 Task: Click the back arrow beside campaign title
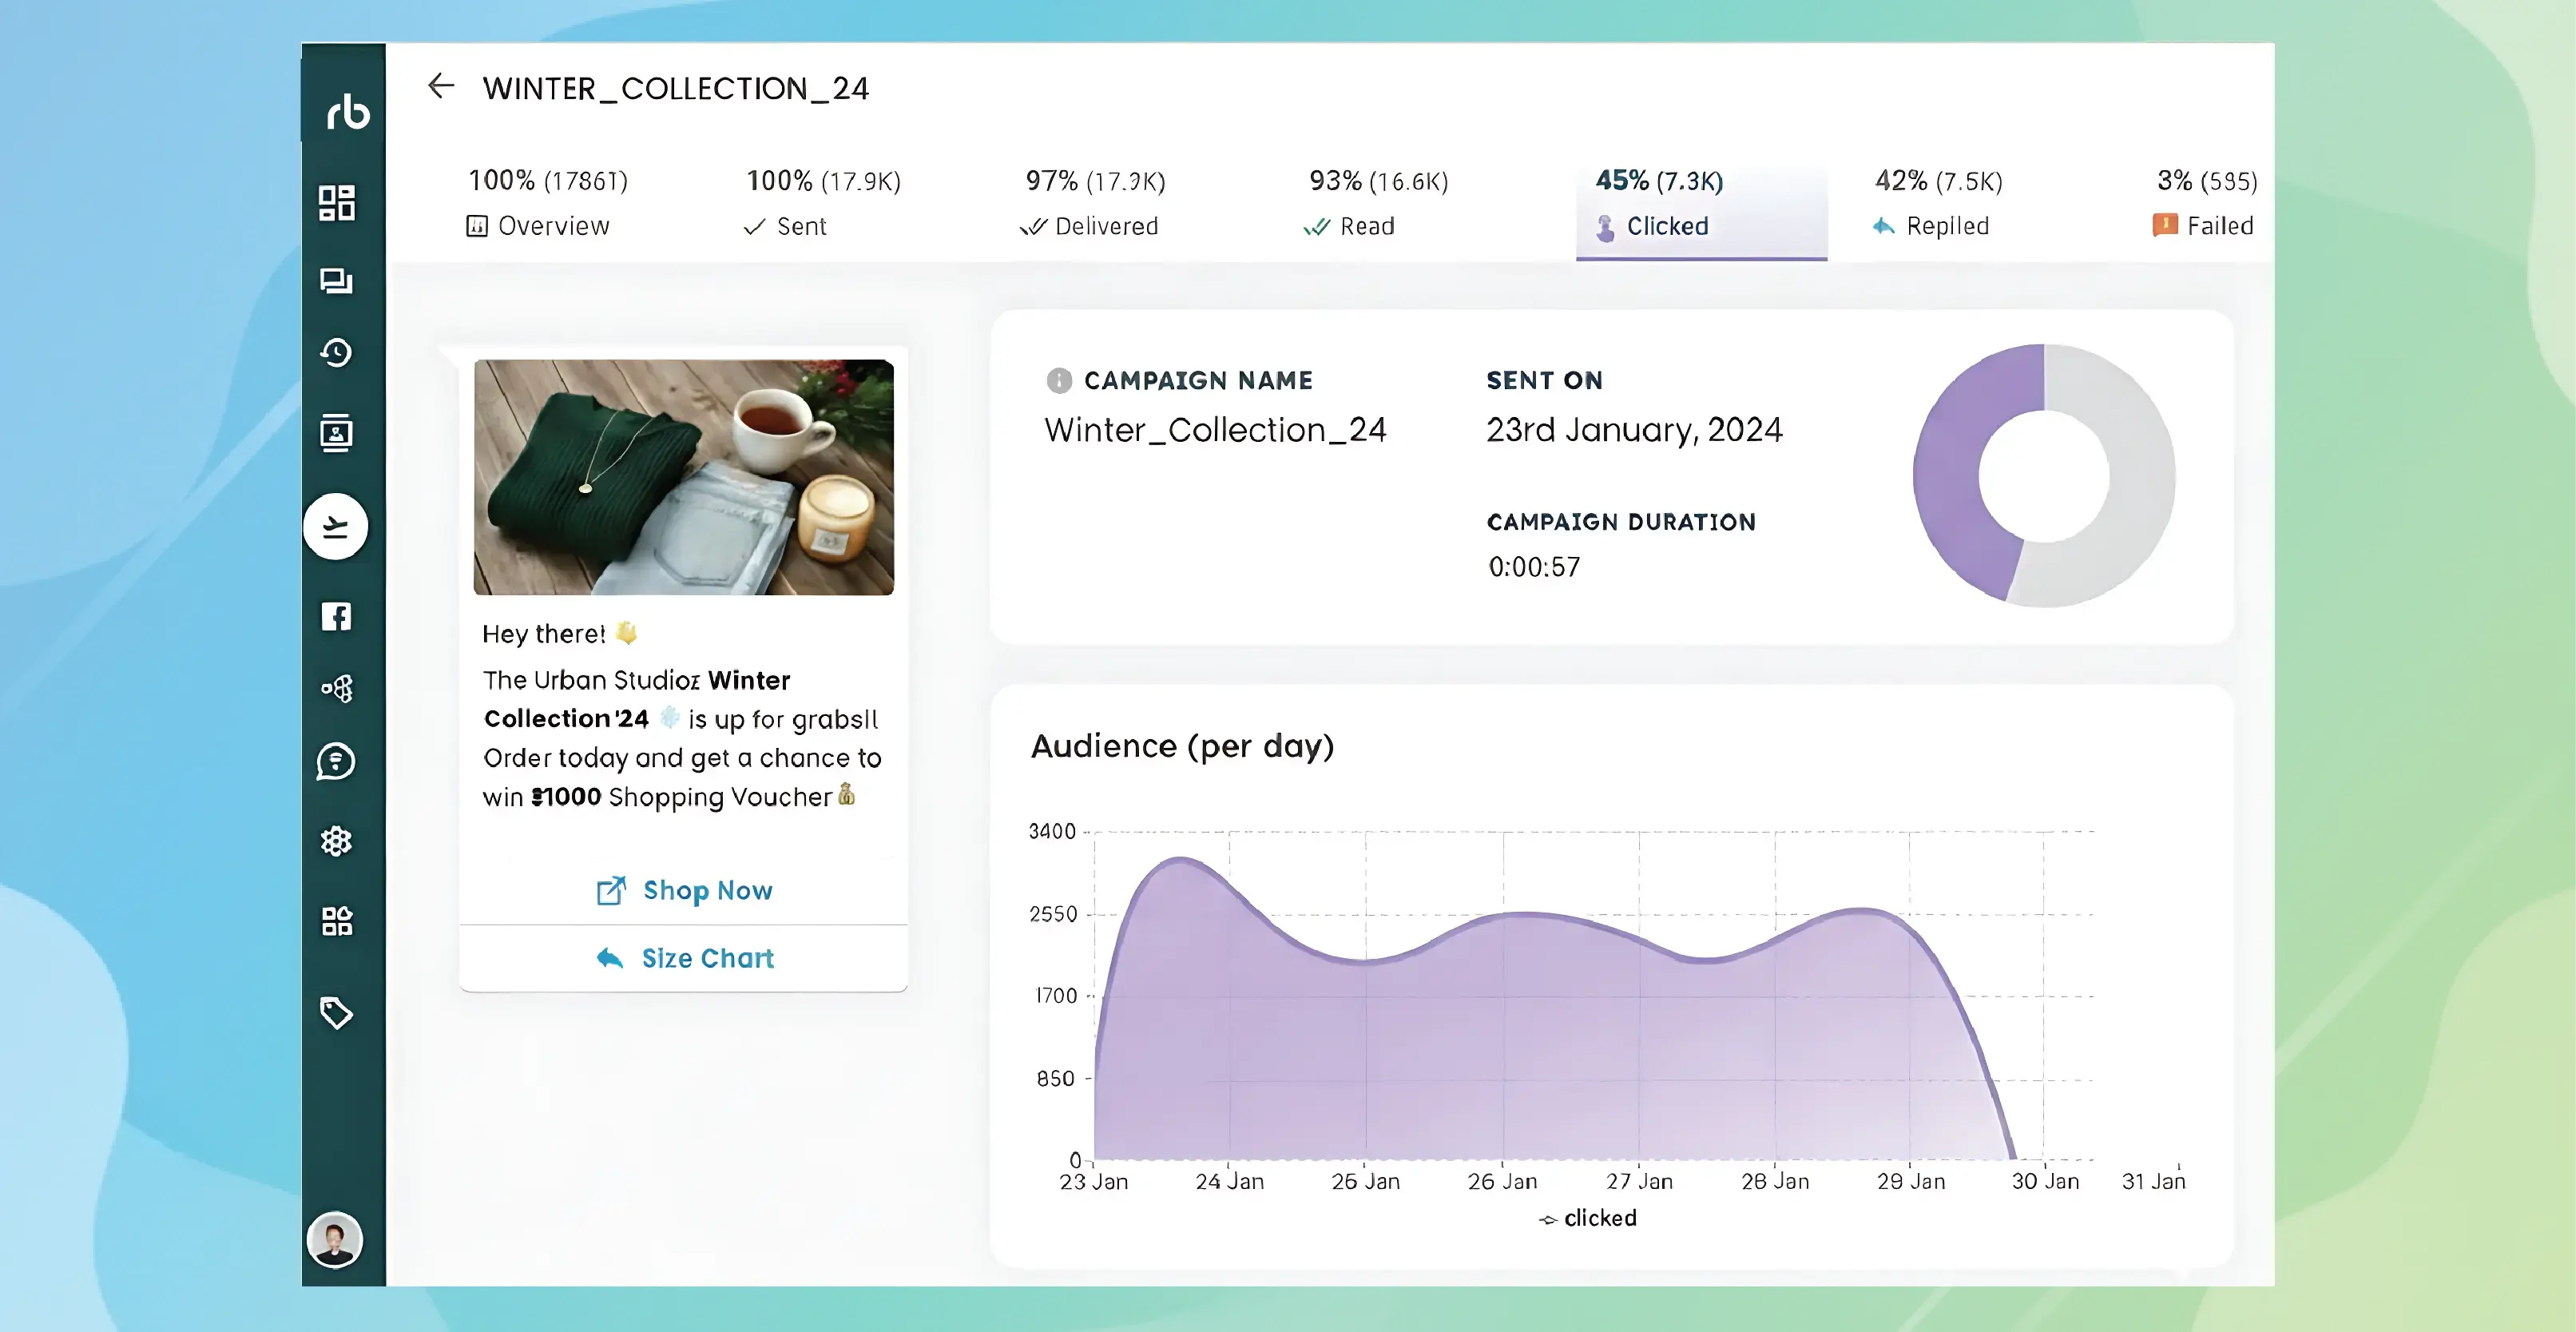point(441,87)
